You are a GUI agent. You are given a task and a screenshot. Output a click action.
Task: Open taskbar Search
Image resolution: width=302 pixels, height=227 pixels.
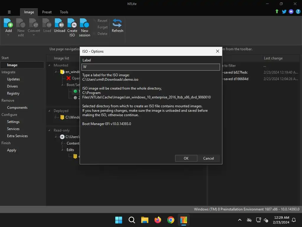click(132, 220)
